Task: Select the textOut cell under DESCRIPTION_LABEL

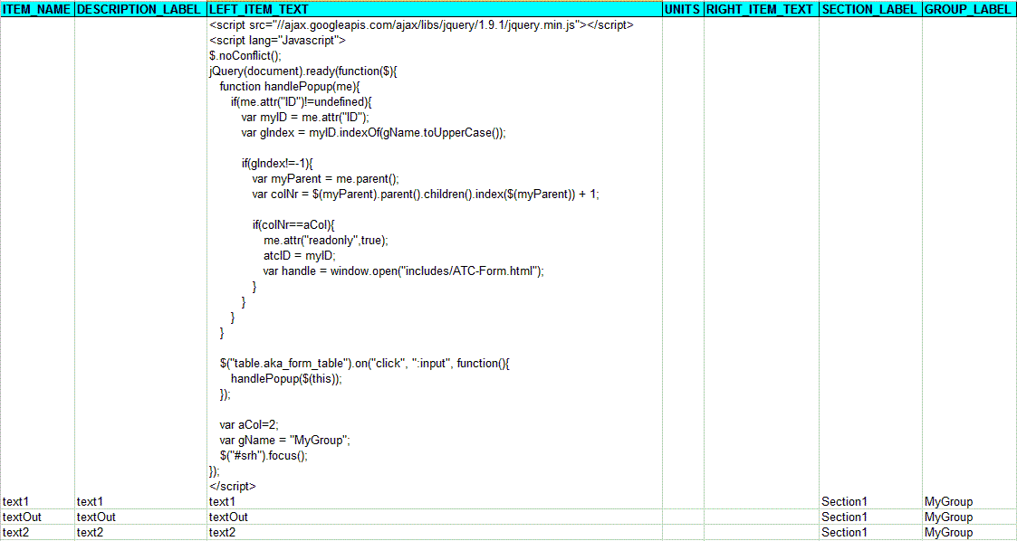Action: pos(97,517)
